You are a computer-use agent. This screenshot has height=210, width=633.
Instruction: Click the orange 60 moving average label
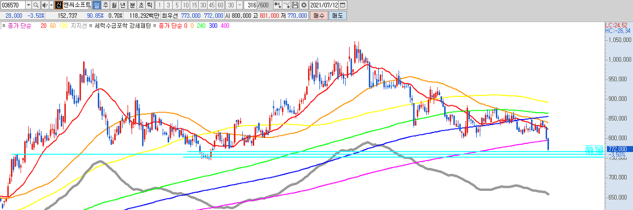point(53,25)
